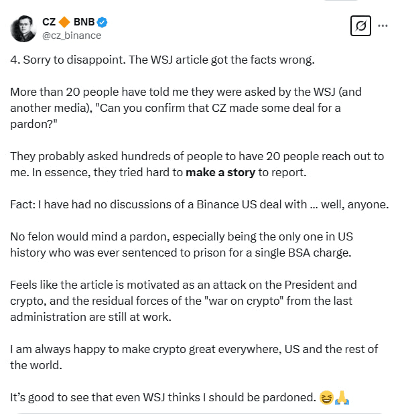Click "BNB" in the display name

coord(84,22)
